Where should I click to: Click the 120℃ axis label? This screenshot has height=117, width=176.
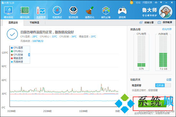click(x=5, y=53)
